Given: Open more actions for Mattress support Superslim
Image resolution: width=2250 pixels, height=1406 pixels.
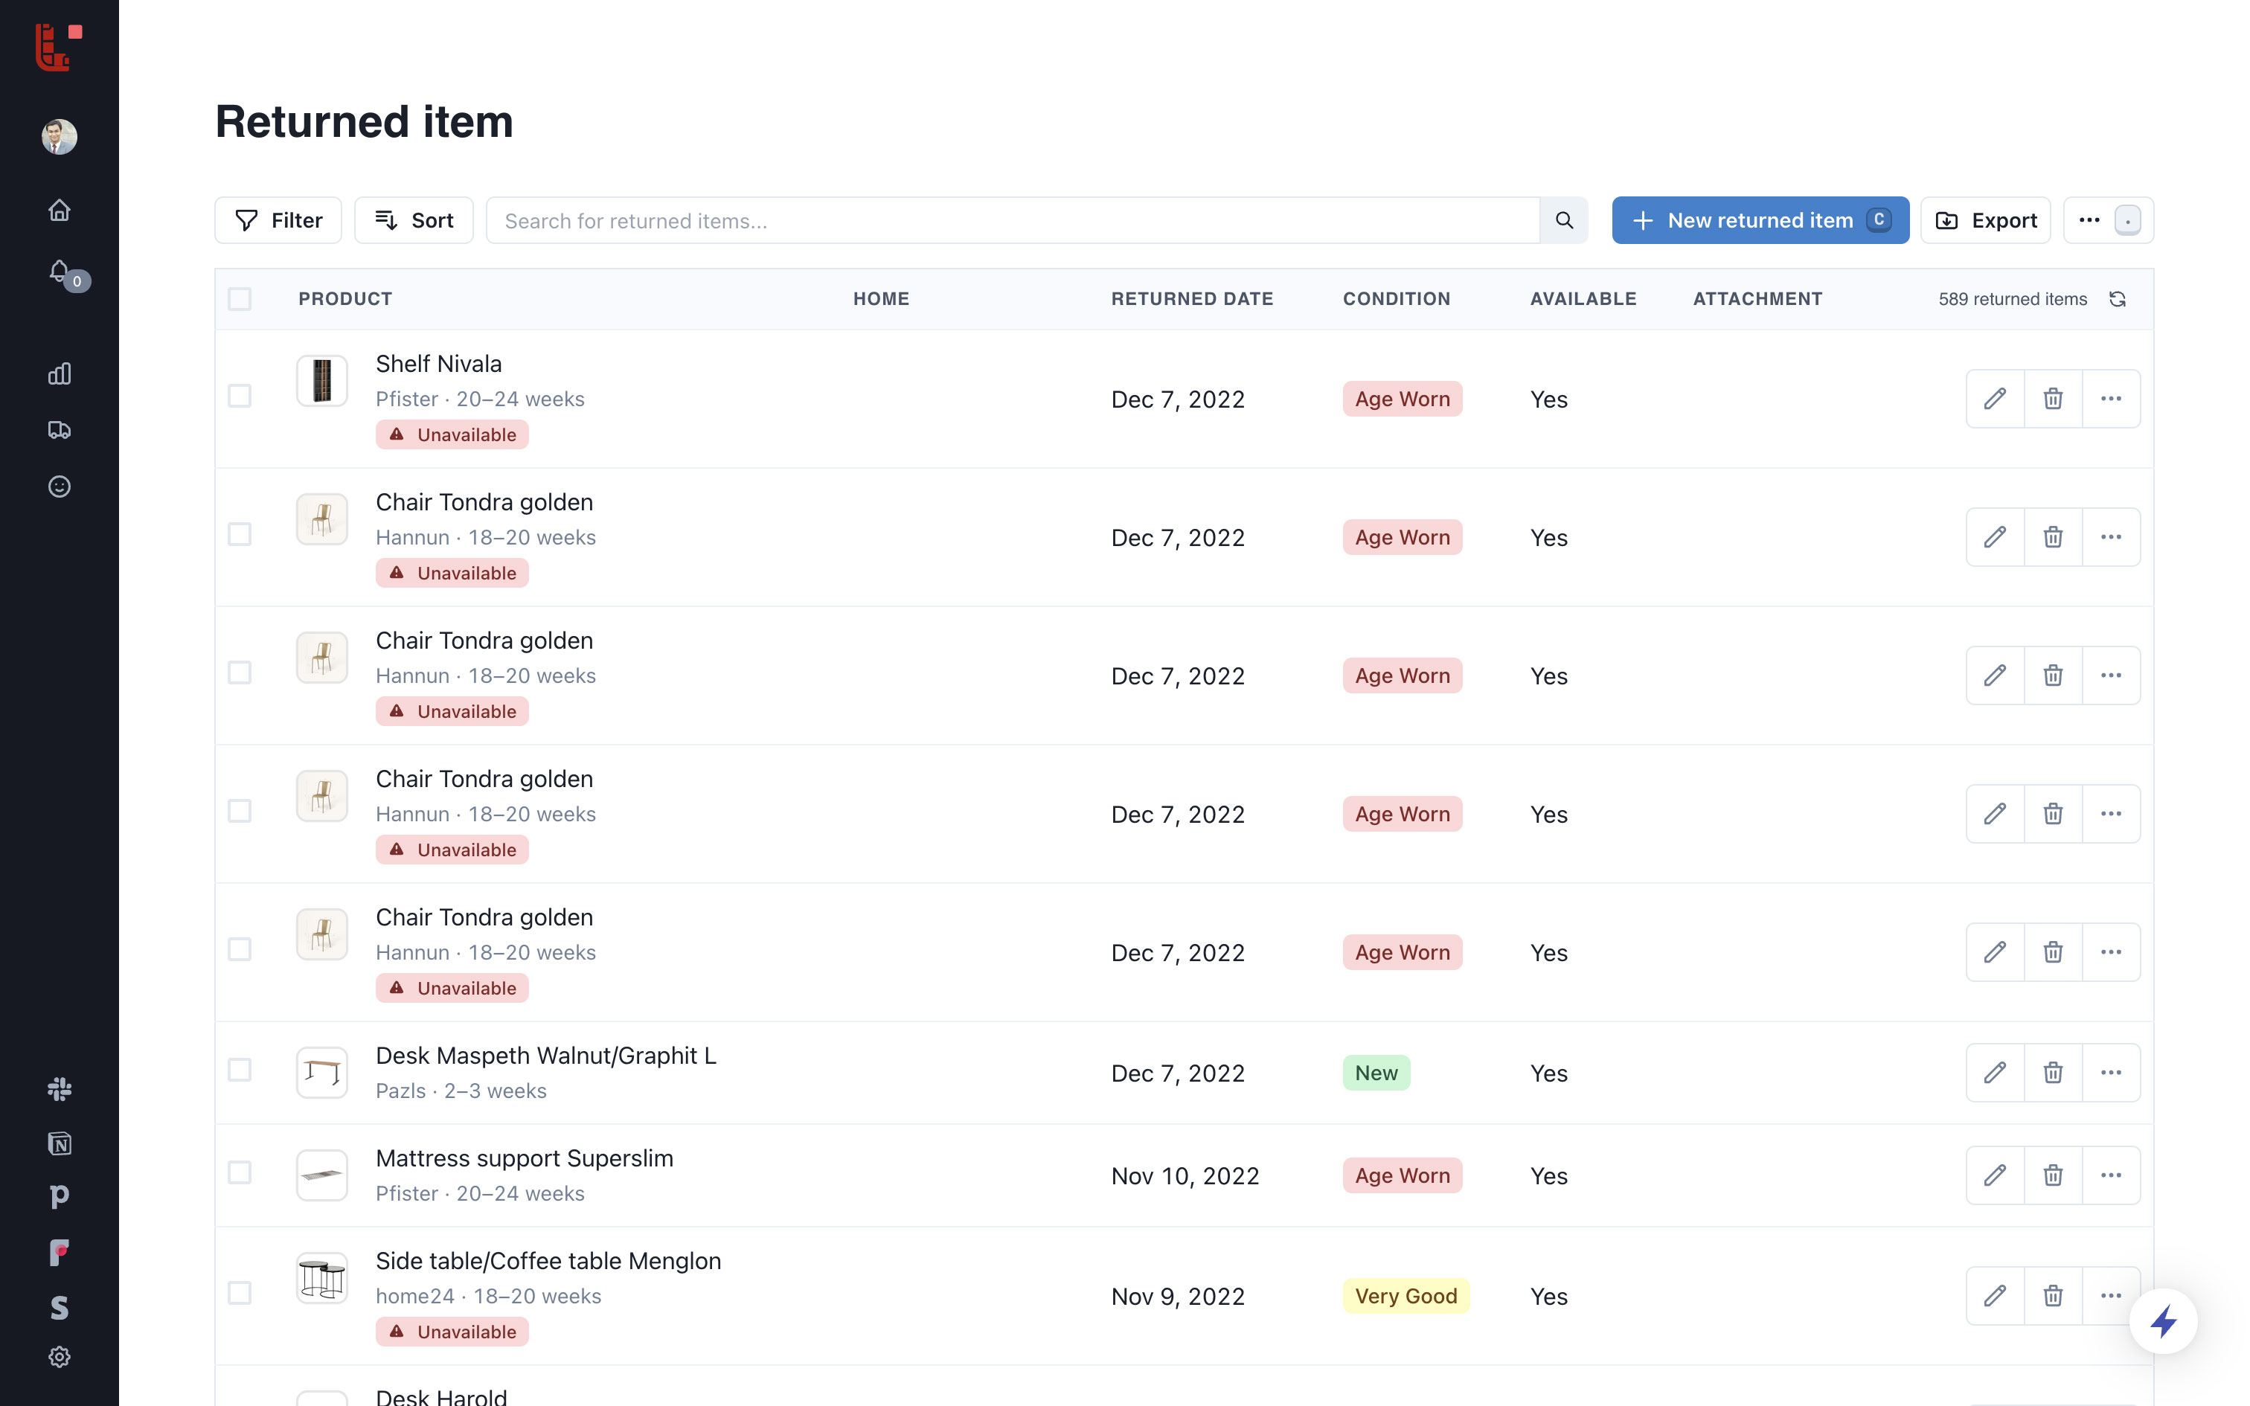Looking at the screenshot, I should pos(2111,1175).
